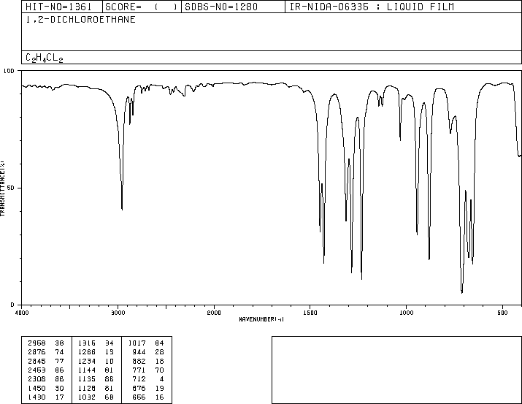Select the 2968 row in the peak table

[46, 343]
